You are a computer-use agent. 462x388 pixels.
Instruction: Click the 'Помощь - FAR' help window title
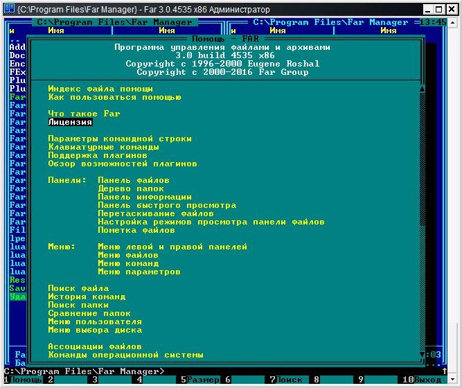[x=225, y=39]
